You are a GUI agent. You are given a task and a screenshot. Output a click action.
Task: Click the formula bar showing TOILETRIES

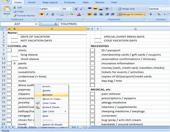click(114, 24)
